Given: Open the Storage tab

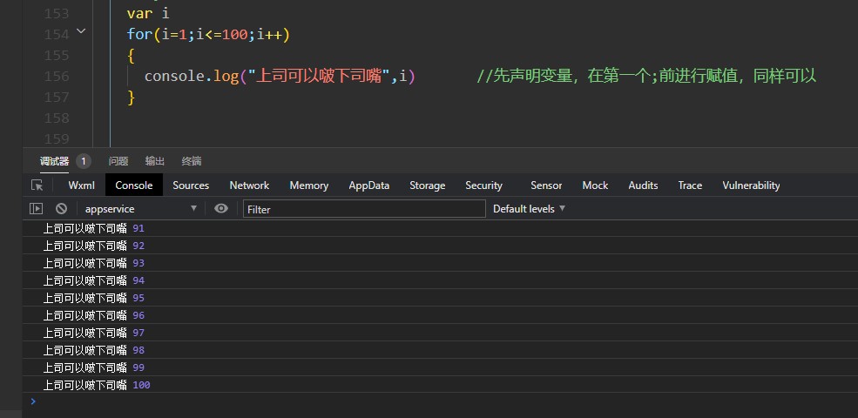Looking at the screenshot, I should (428, 185).
